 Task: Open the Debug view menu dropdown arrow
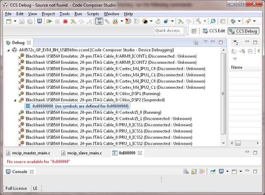point(206,42)
